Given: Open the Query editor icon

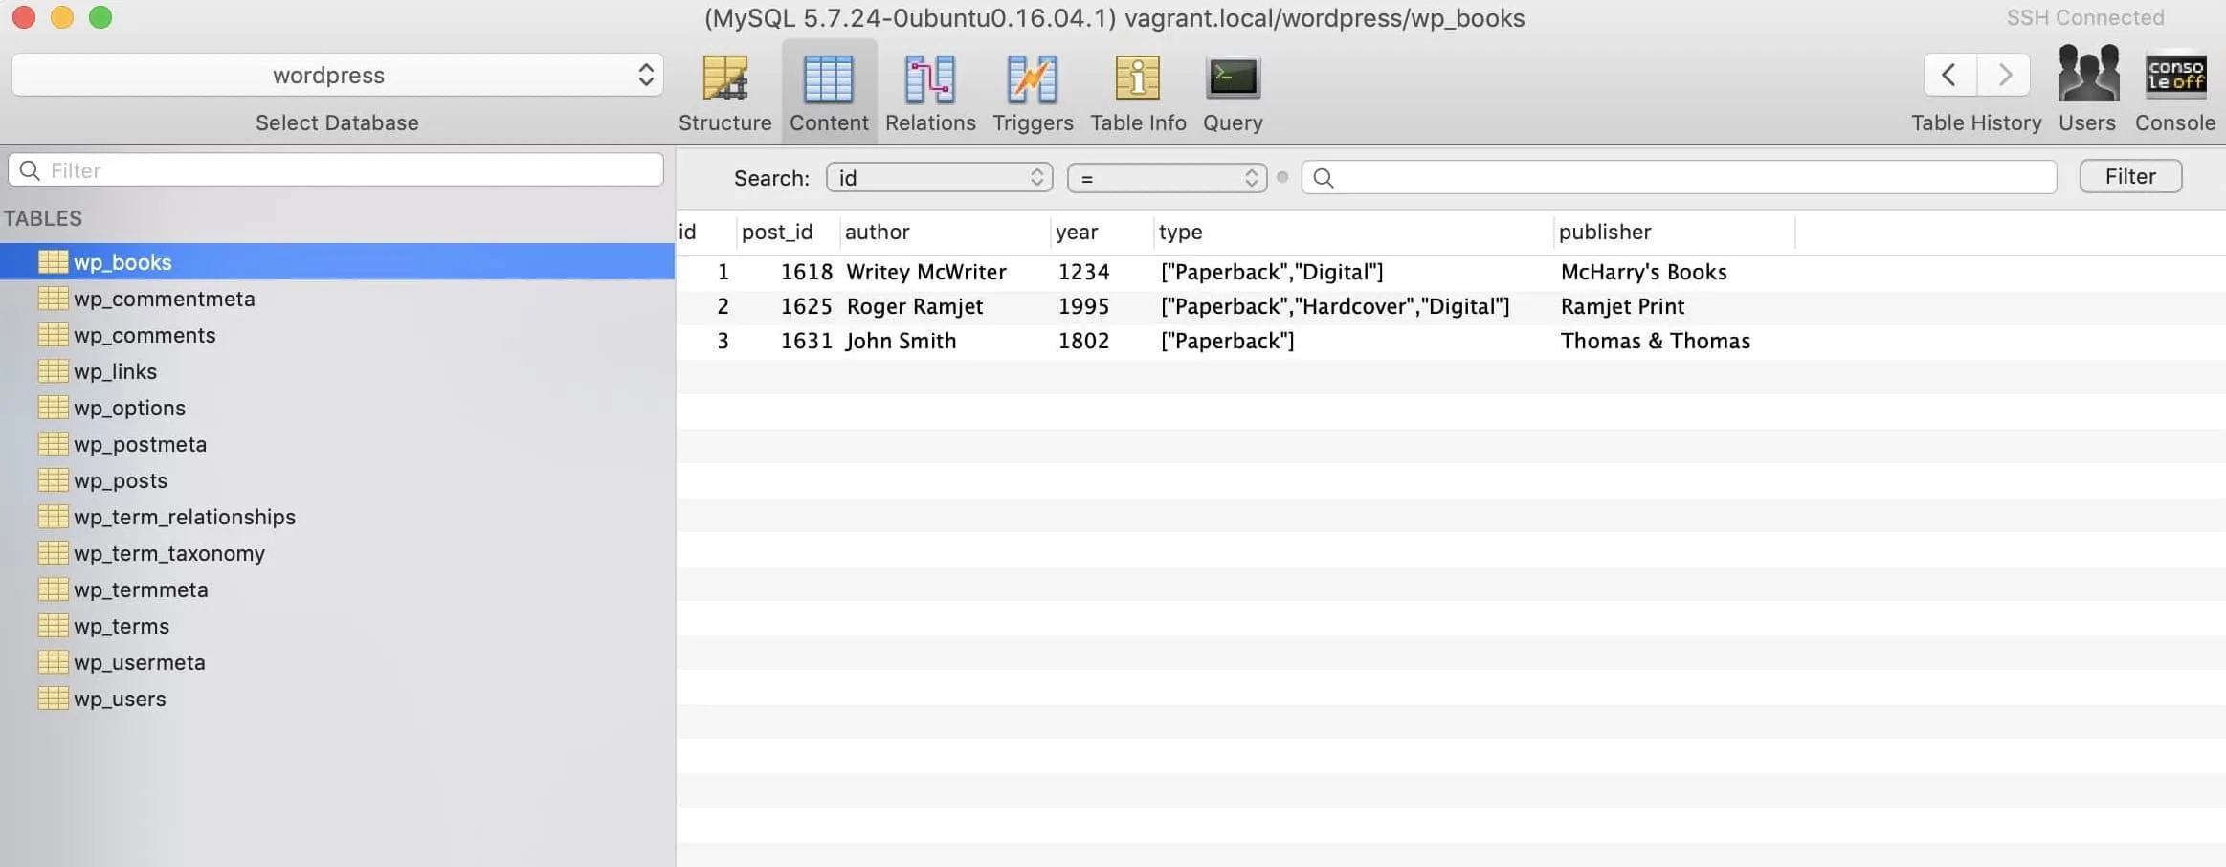Looking at the screenshot, I should coord(1232,78).
